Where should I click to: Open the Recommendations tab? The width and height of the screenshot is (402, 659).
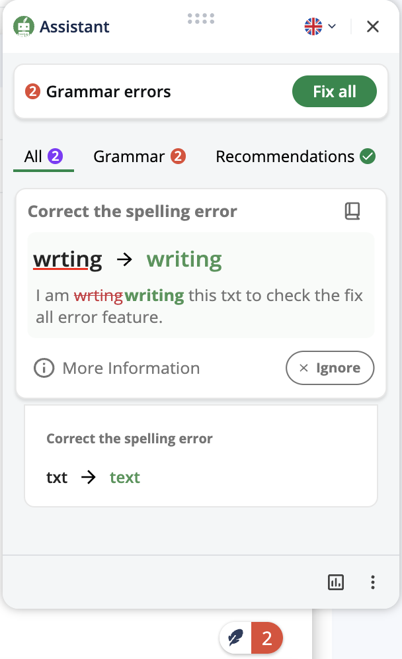pos(285,157)
